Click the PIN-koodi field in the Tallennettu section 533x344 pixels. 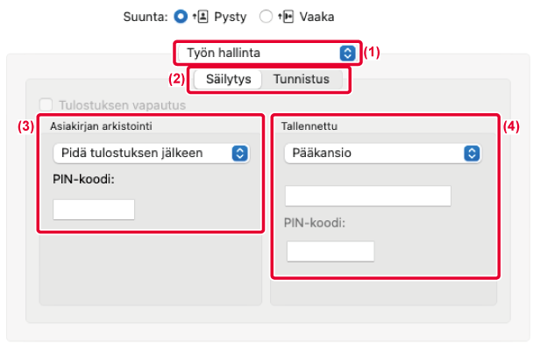click(330, 251)
